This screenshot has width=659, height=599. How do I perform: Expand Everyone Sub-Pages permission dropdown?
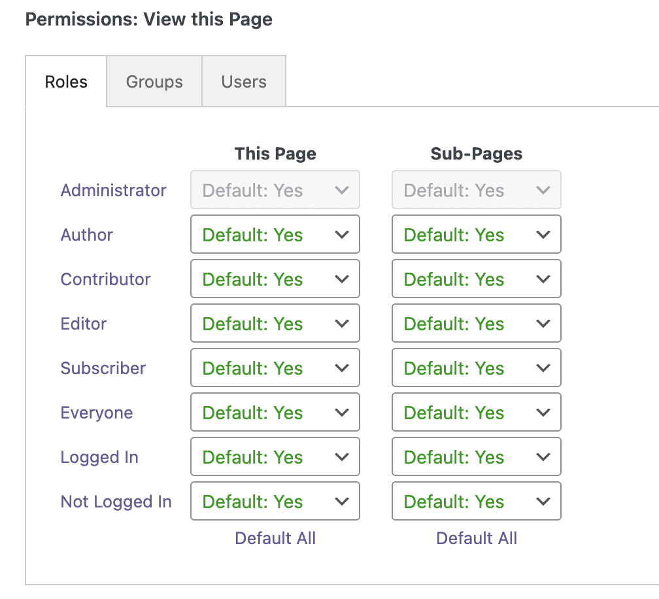coord(476,413)
